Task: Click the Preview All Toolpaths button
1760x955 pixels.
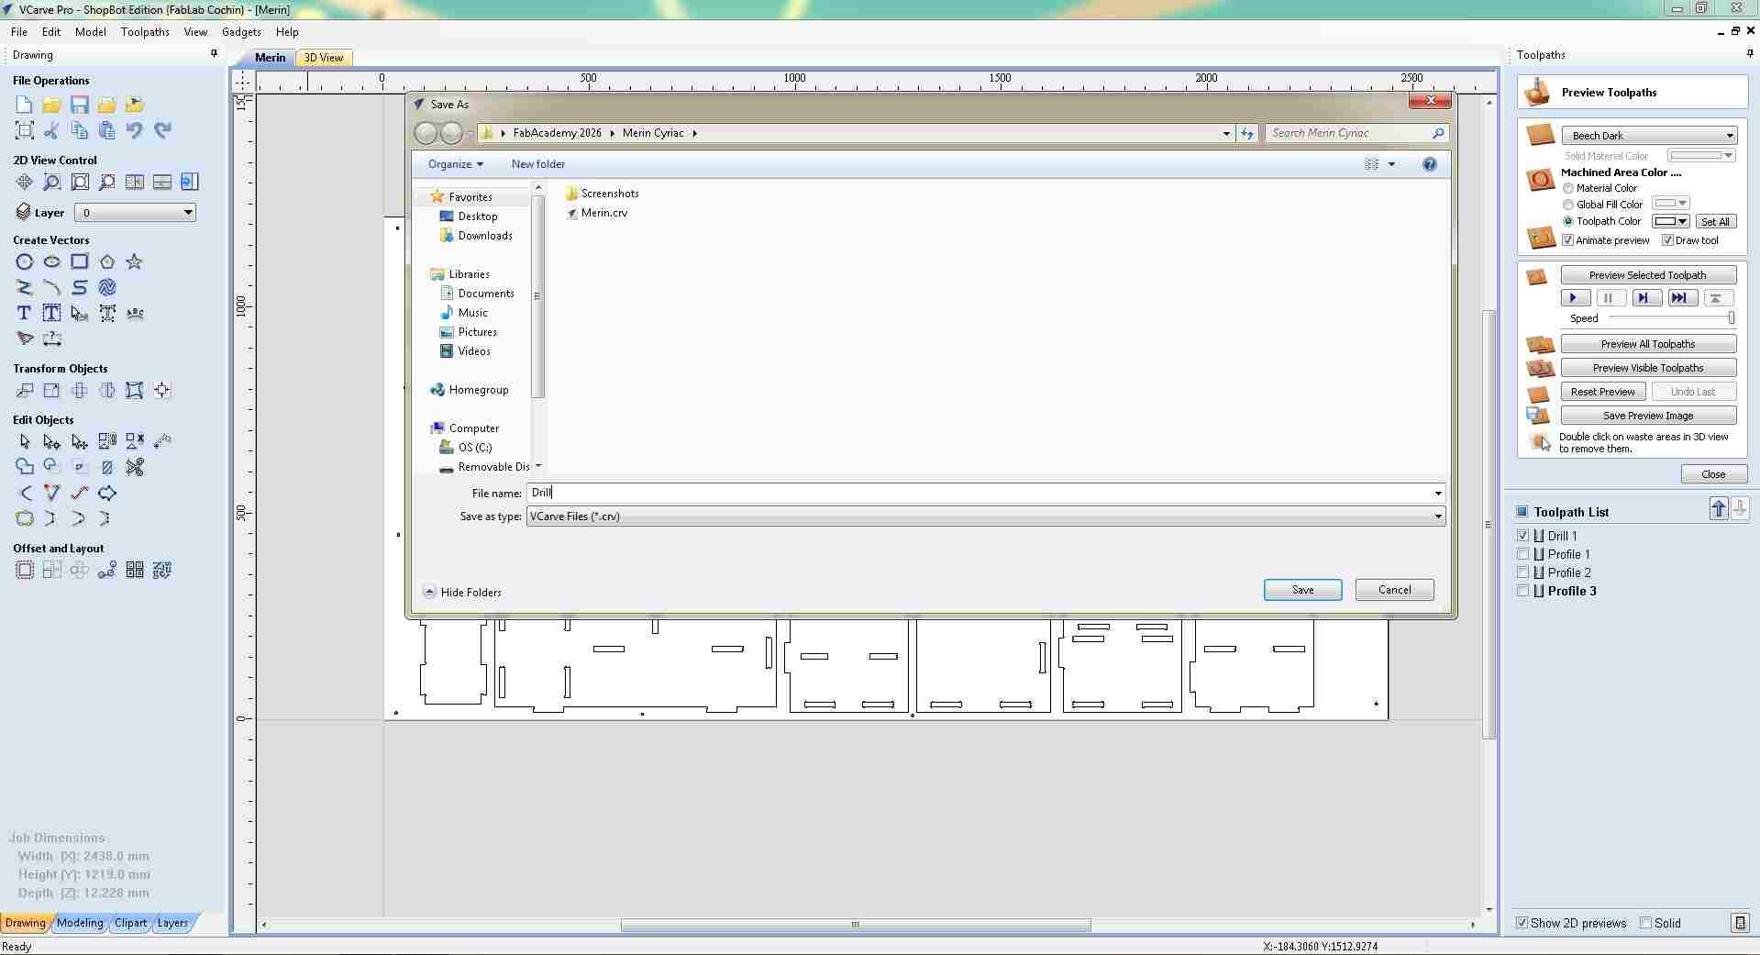Action: point(1648,343)
